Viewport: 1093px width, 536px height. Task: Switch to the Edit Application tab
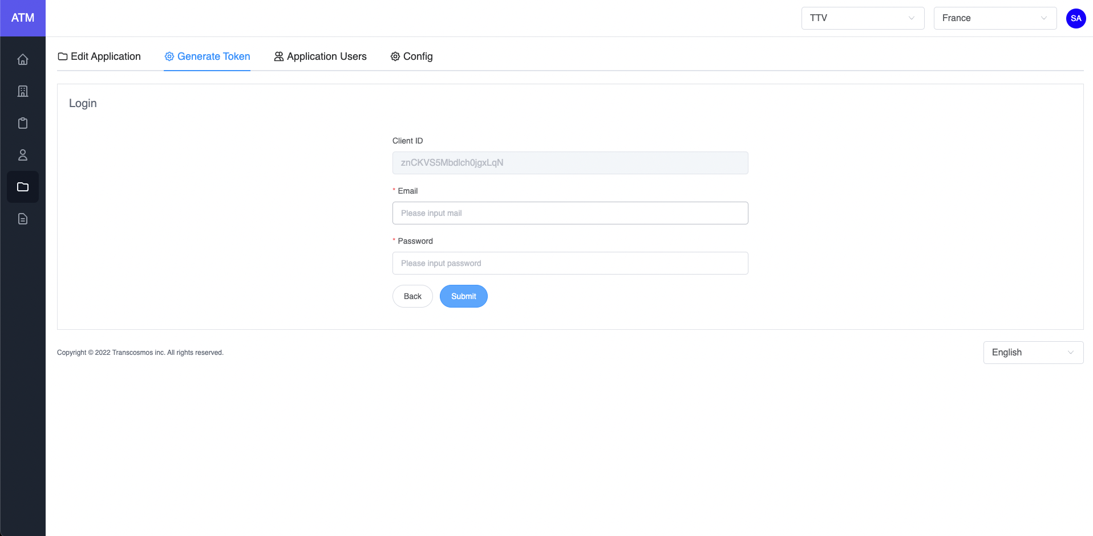point(99,56)
